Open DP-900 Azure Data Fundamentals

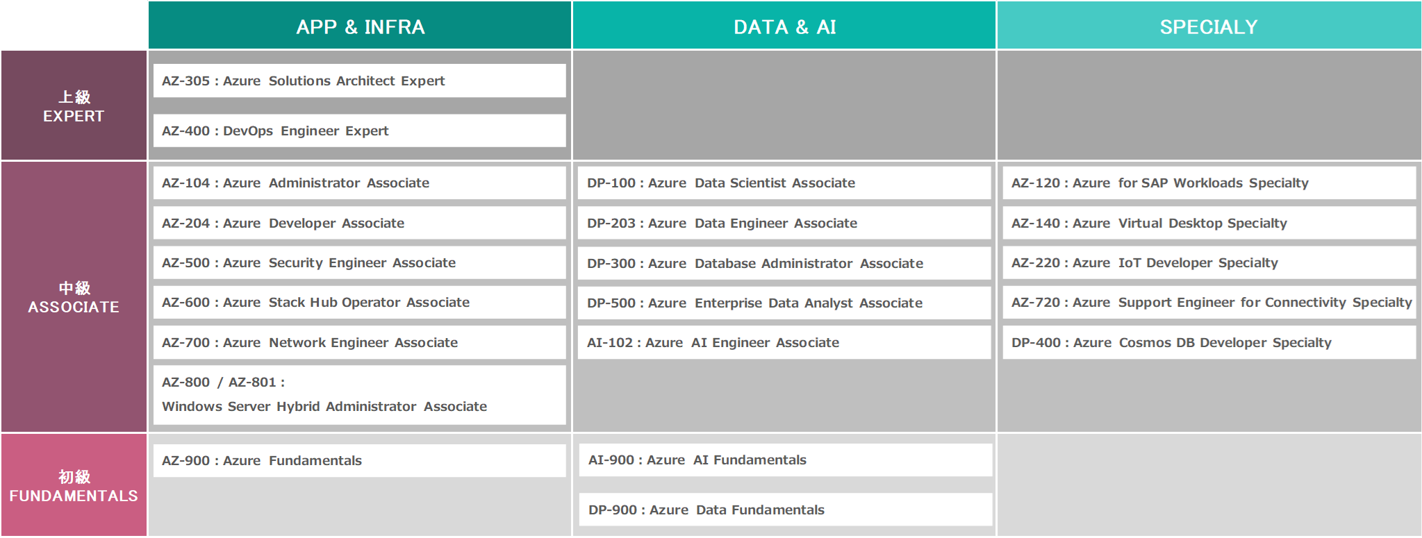click(785, 510)
